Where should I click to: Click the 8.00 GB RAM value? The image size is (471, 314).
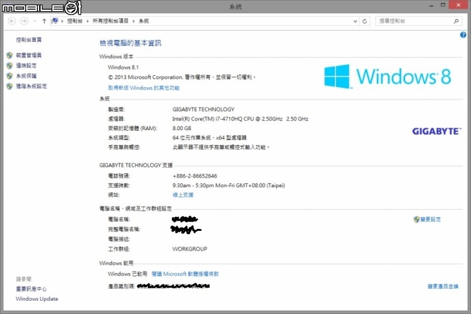(x=182, y=128)
